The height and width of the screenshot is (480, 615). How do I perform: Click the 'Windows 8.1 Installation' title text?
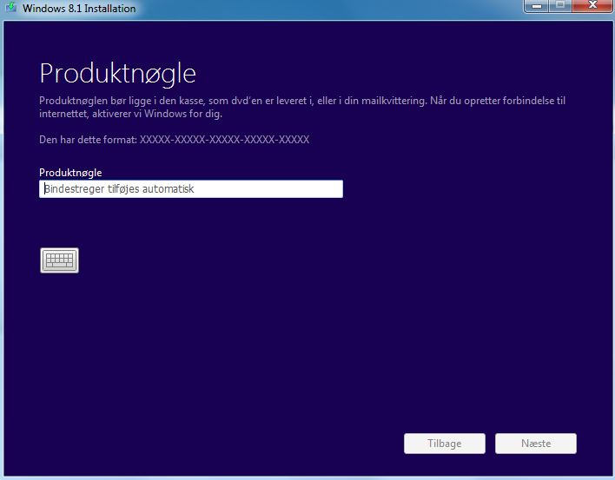[x=79, y=8]
